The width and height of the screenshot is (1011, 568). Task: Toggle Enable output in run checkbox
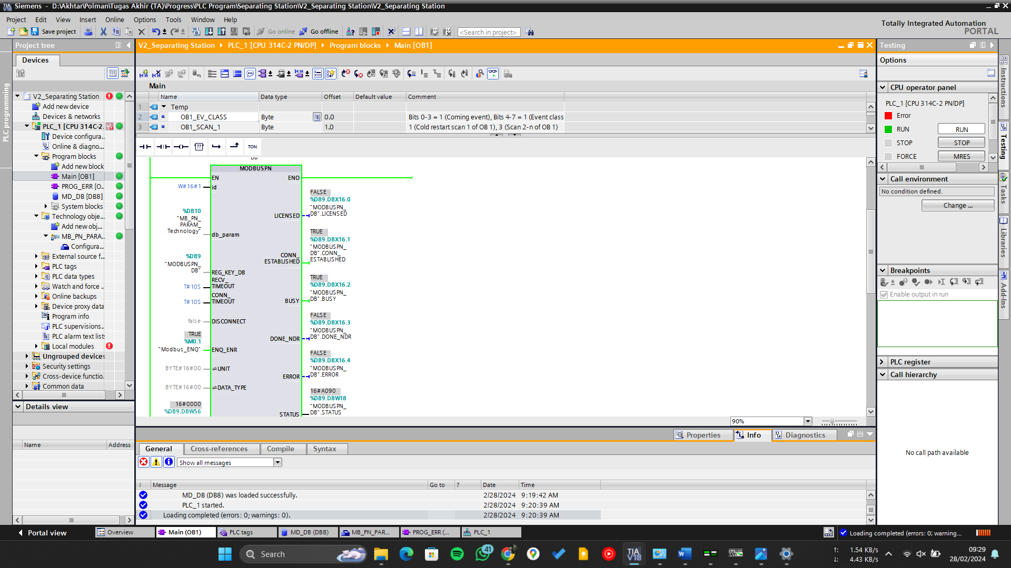click(884, 295)
